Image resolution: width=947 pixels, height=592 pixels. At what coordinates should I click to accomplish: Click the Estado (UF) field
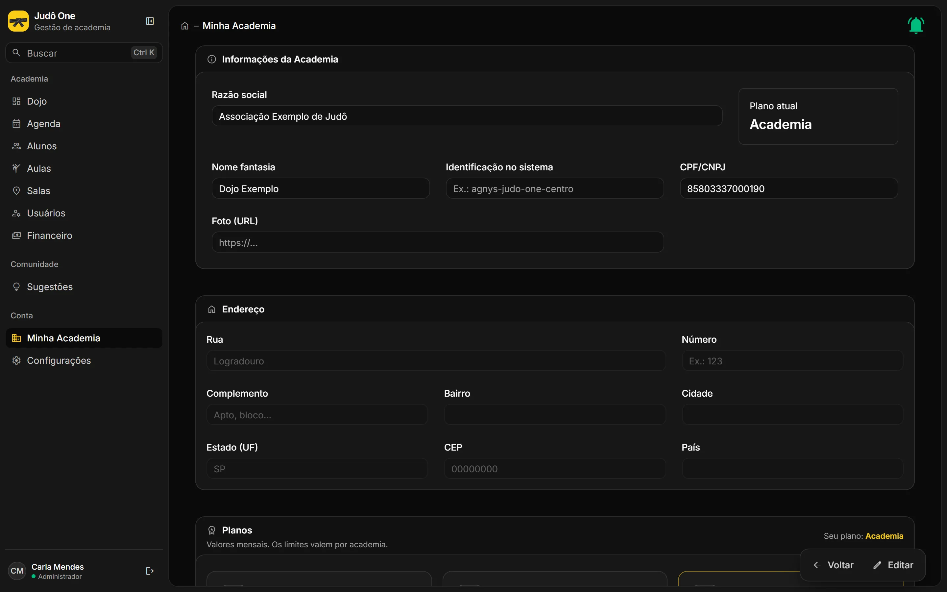coord(317,468)
